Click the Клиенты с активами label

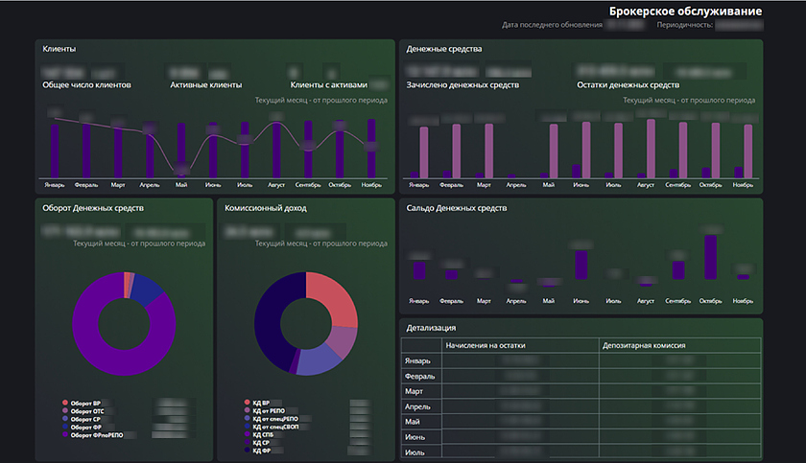click(x=328, y=85)
